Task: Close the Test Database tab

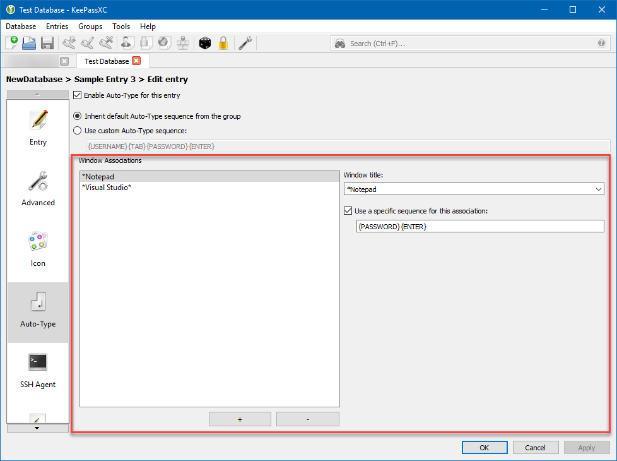Action: [136, 61]
